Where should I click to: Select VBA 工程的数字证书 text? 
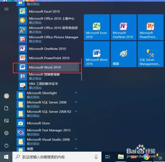[43, 84]
